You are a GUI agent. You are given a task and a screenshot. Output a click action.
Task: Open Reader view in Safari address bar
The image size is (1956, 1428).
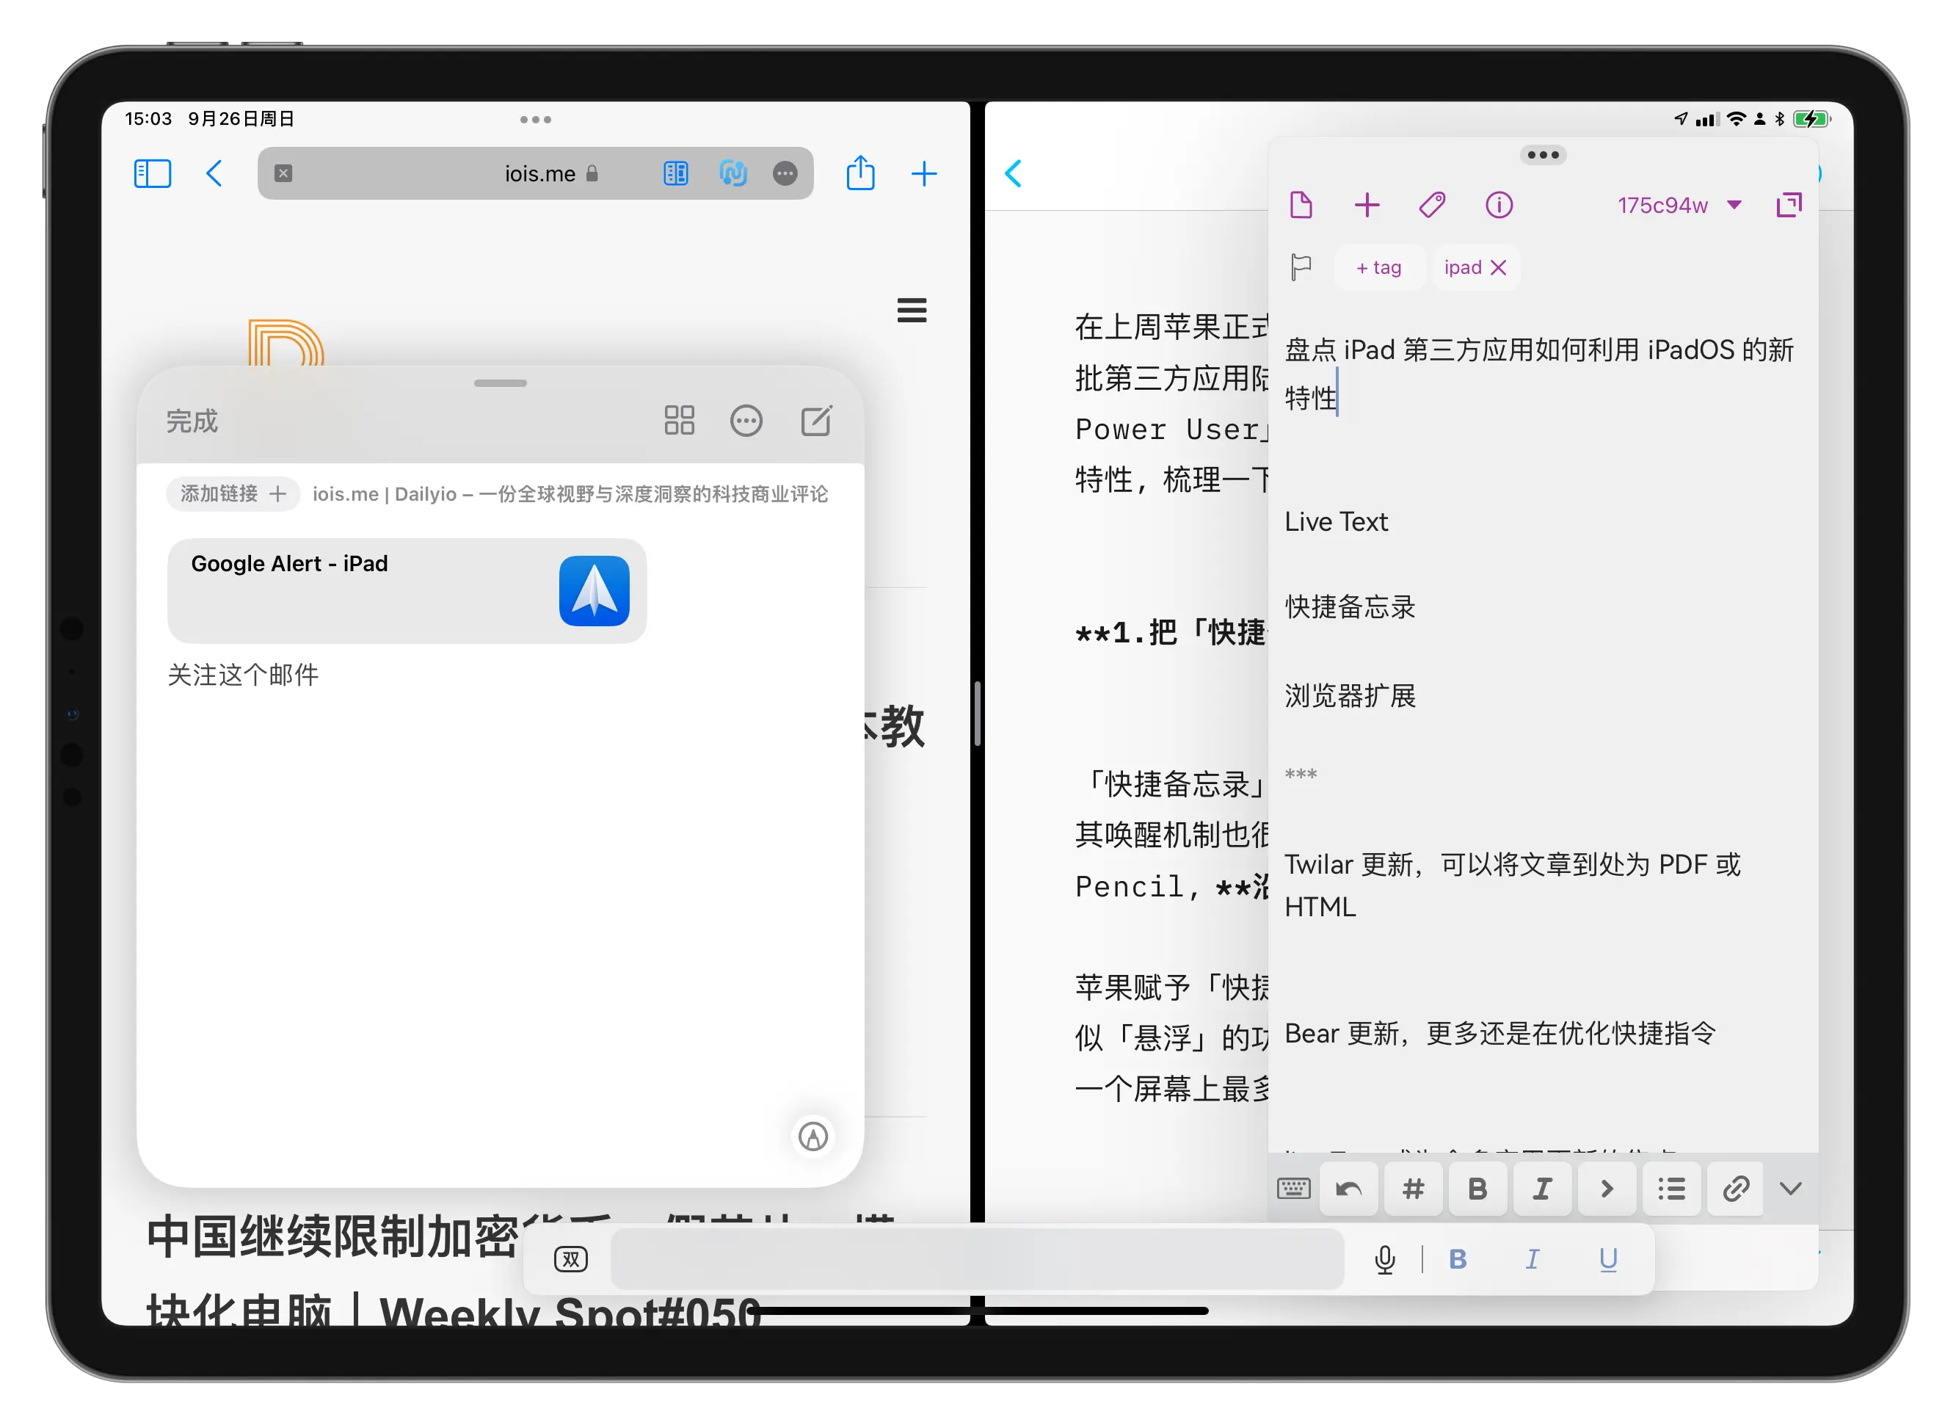pos(676,174)
